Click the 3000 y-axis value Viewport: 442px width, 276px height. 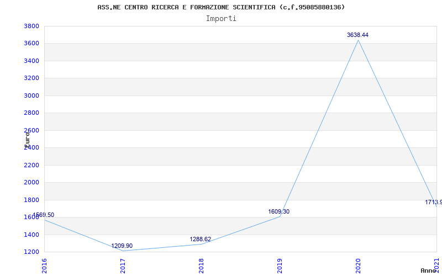click(31, 95)
